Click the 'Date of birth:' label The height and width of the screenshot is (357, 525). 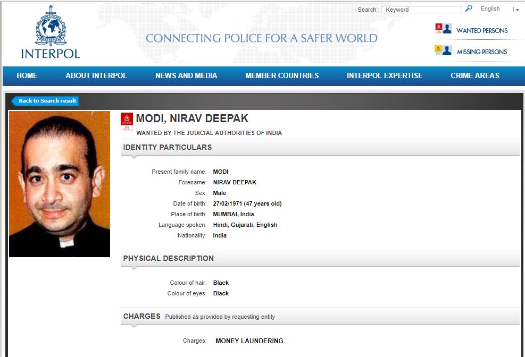190,203
